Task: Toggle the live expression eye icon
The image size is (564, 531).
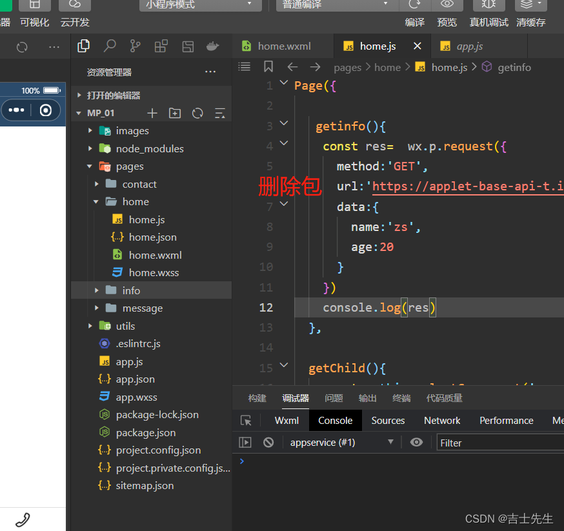Action: (x=416, y=442)
